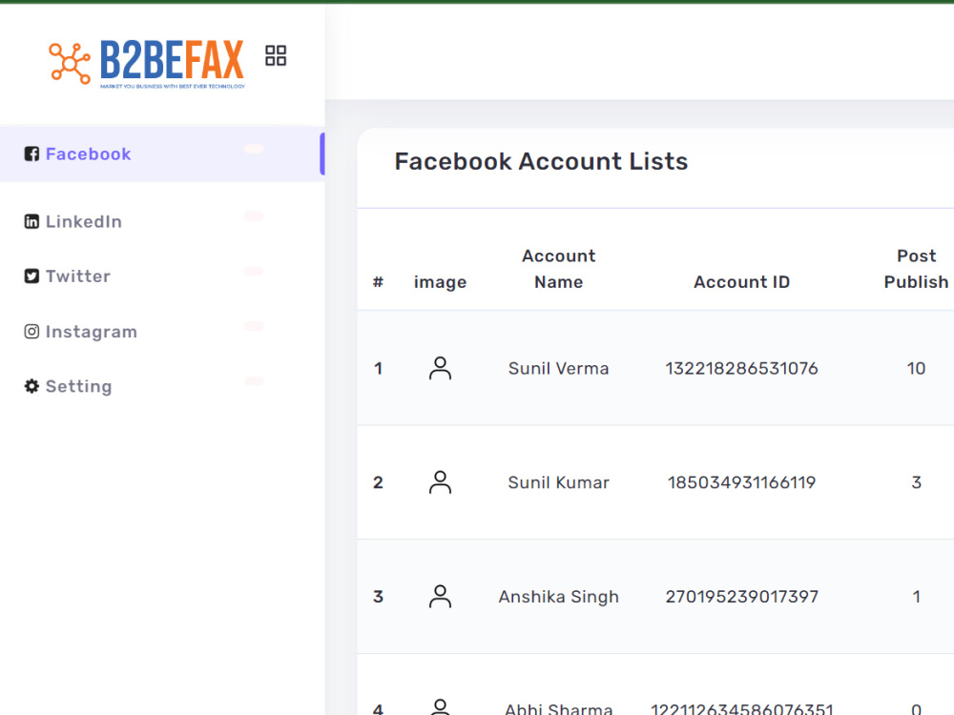Click the Setting menu badge
Viewport: 954px width, 715px height.
[x=254, y=381]
